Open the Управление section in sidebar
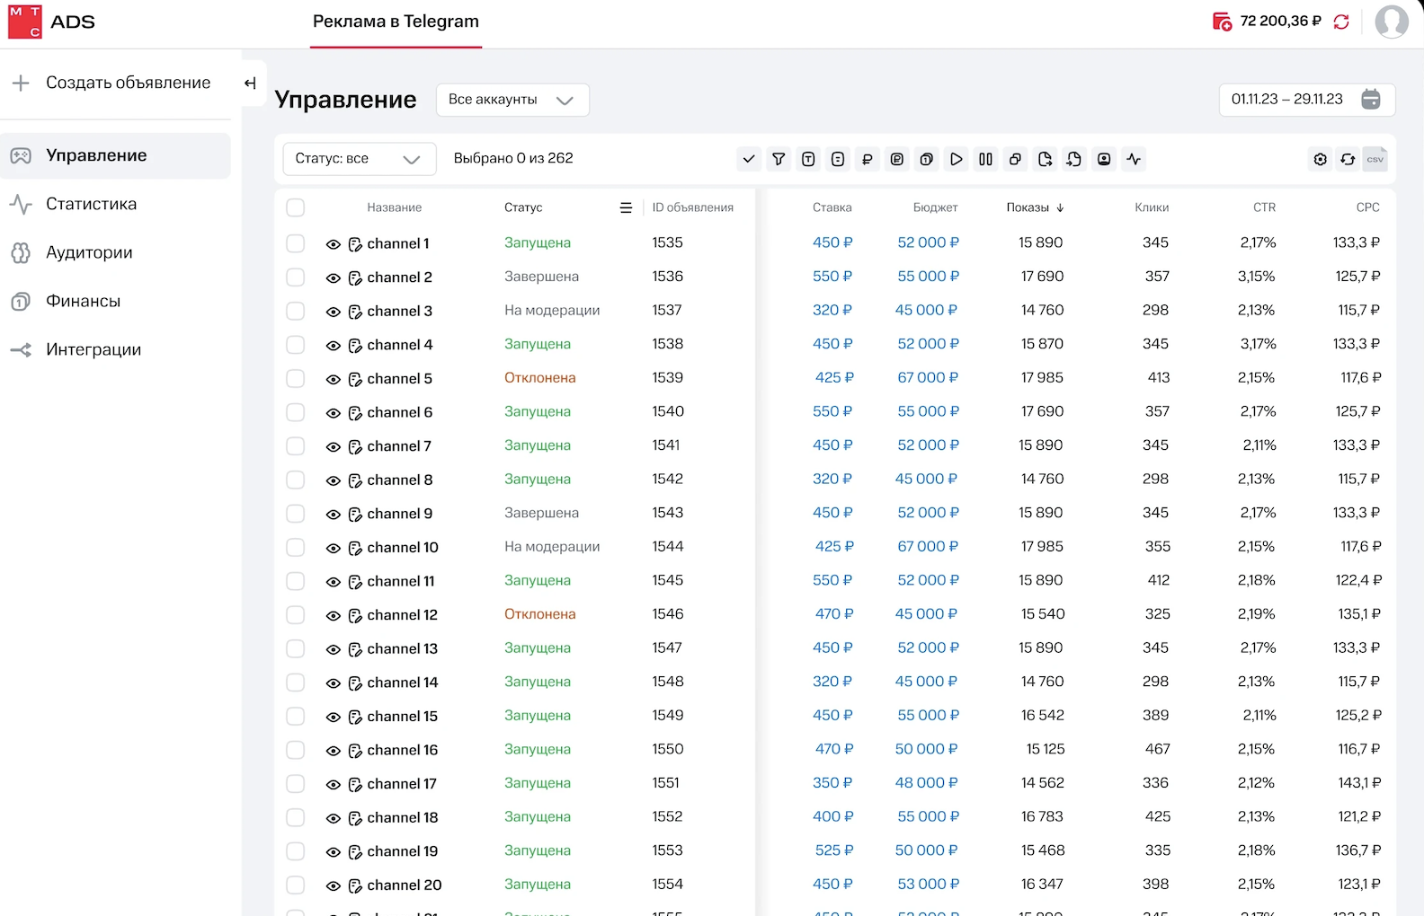1424x916 pixels. tap(115, 155)
